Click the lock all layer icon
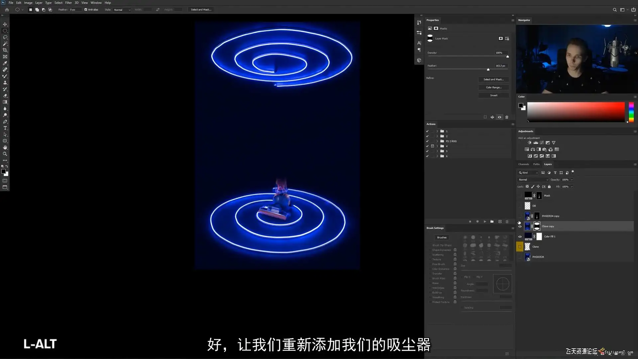Viewport: 638px width, 359px height. [x=549, y=186]
